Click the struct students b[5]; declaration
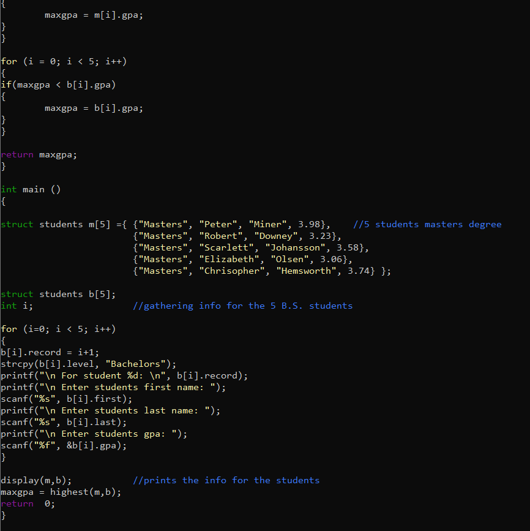This screenshot has width=530, height=531. [x=58, y=294]
